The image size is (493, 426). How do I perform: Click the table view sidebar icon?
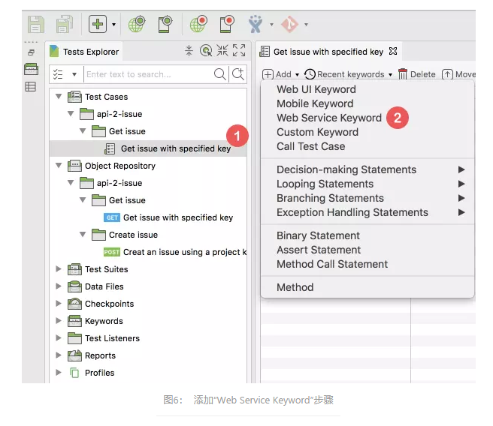[x=31, y=86]
